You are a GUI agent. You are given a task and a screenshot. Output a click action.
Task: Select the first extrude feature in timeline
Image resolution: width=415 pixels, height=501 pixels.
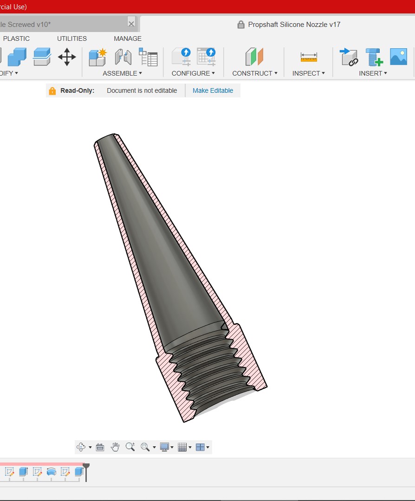click(x=23, y=472)
